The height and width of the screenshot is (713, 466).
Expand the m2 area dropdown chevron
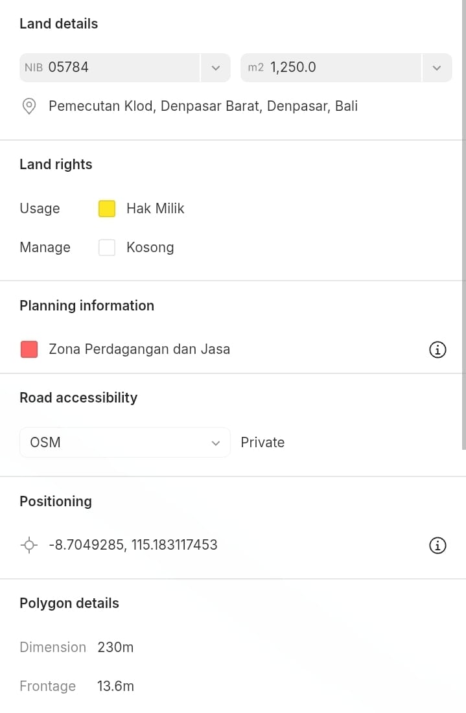click(x=437, y=67)
